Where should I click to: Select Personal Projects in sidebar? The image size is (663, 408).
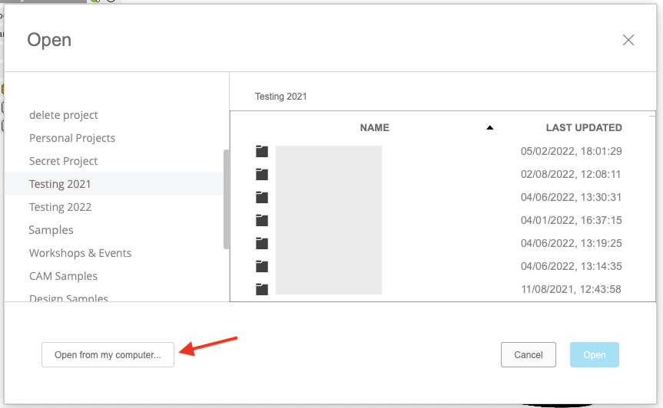(x=72, y=138)
